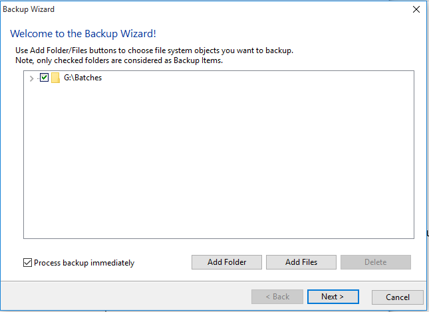Click Add Folder button
This screenshot has height=312, width=429.
(x=227, y=262)
